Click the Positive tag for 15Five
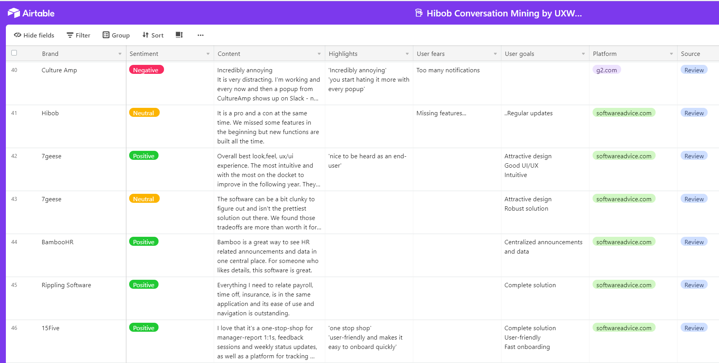 click(x=144, y=328)
